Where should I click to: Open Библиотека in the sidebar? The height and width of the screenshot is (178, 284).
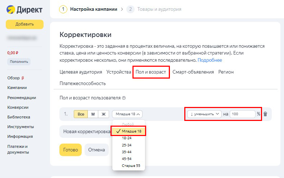pyautogui.click(x=19, y=117)
